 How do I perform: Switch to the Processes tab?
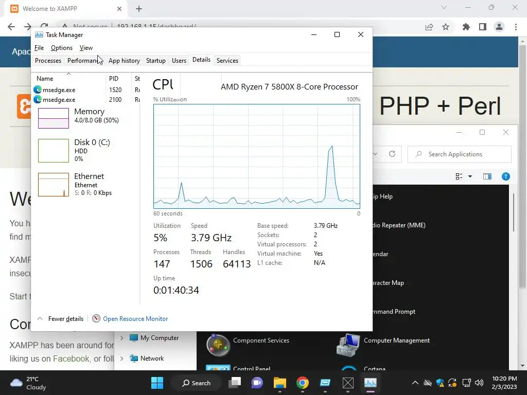click(x=48, y=61)
